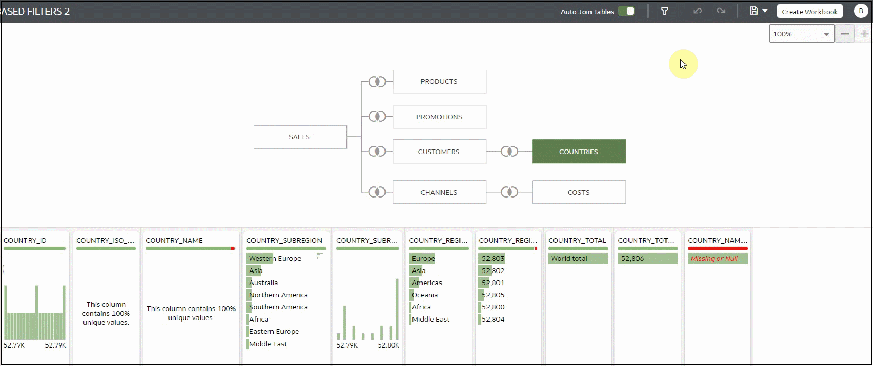This screenshot has width=873, height=366.
Task: Open join icon between SALES and PROMOTIONS
Action: click(x=377, y=117)
